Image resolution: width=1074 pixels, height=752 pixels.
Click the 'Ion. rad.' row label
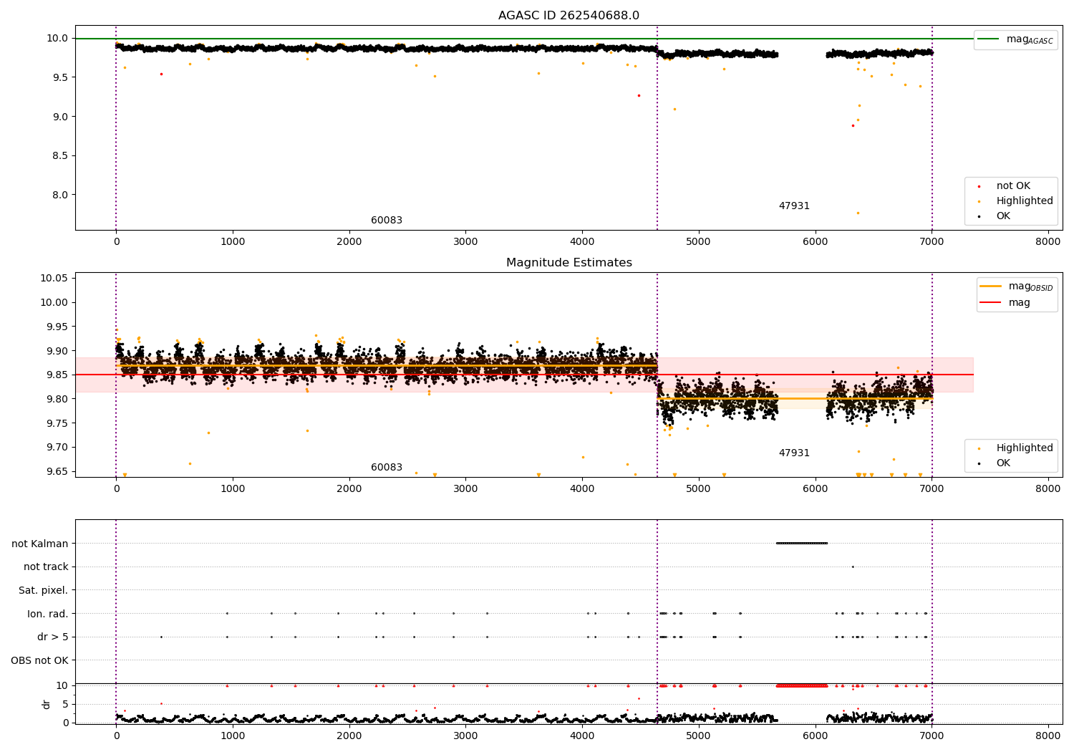tap(48, 614)
